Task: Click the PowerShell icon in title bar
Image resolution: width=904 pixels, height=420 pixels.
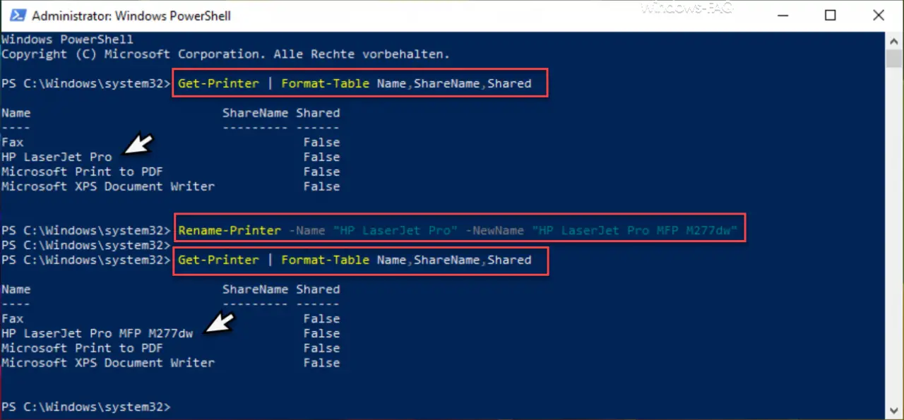Action: point(17,16)
